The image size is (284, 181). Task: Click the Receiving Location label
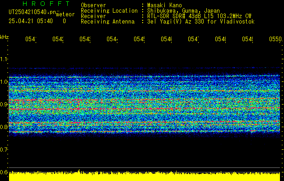[109, 11]
